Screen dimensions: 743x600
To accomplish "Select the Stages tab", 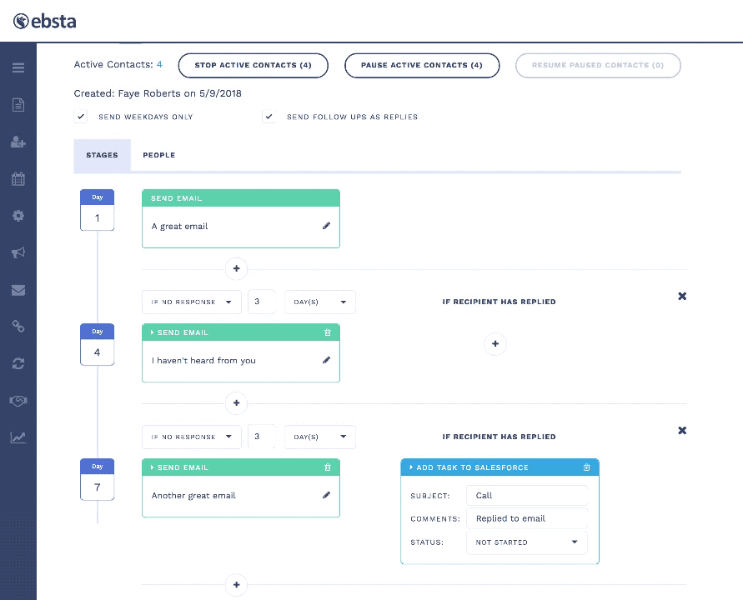I will [x=102, y=155].
